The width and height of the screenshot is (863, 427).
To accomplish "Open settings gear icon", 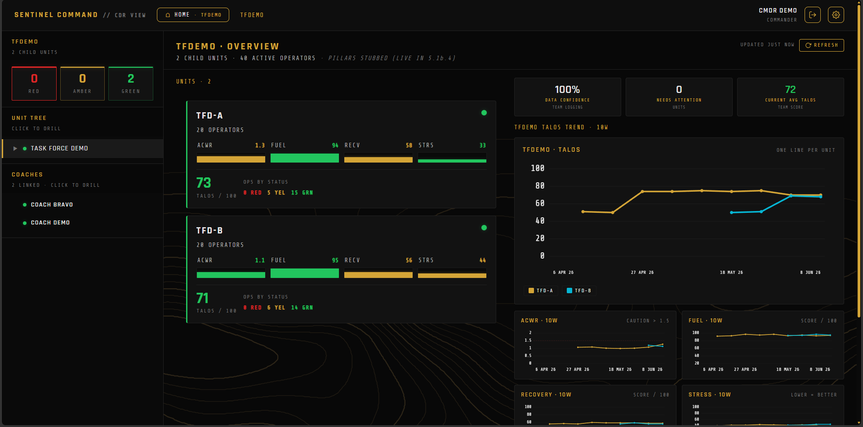I will pyautogui.click(x=836, y=15).
